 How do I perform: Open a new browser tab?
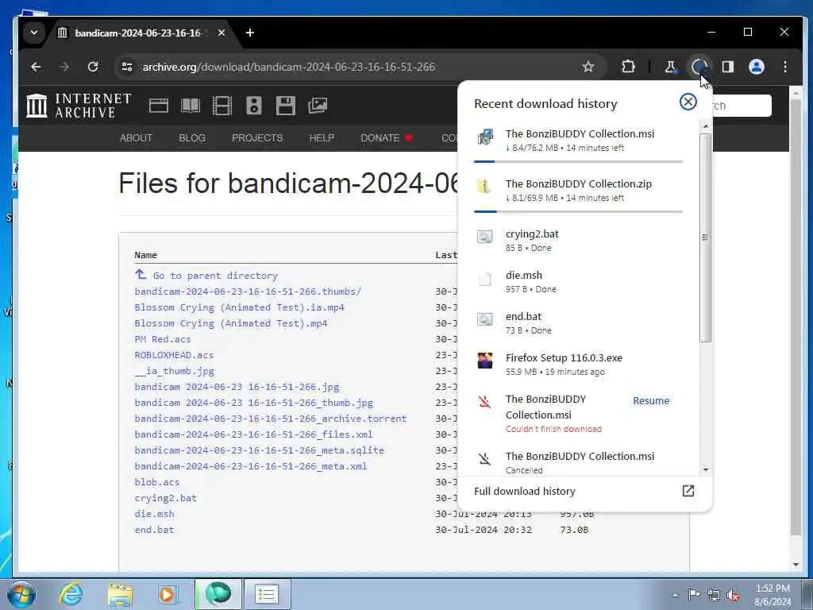250,33
